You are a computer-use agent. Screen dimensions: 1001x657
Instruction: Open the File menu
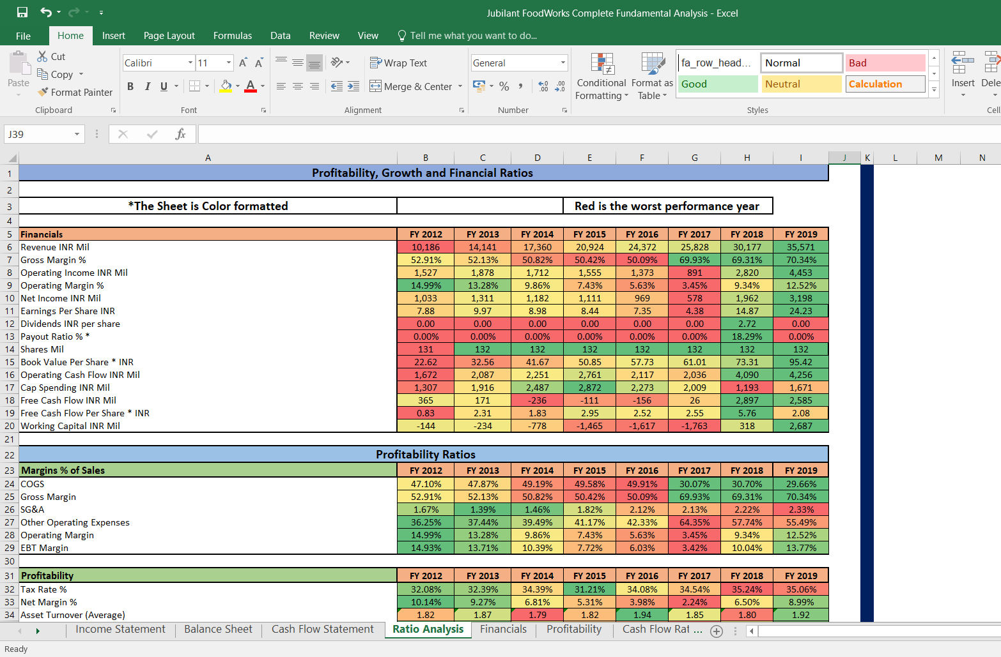pos(24,36)
